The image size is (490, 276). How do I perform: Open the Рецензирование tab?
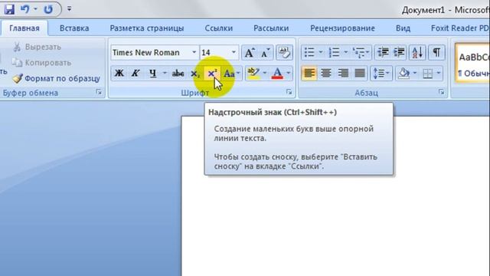[342, 28]
